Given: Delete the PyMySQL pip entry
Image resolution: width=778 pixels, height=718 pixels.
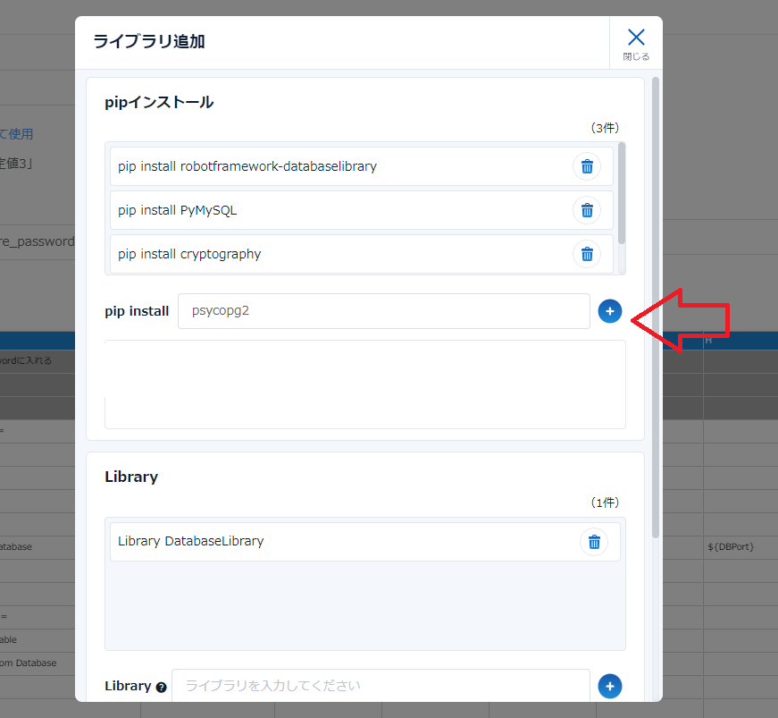Looking at the screenshot, I should (587, 210).
